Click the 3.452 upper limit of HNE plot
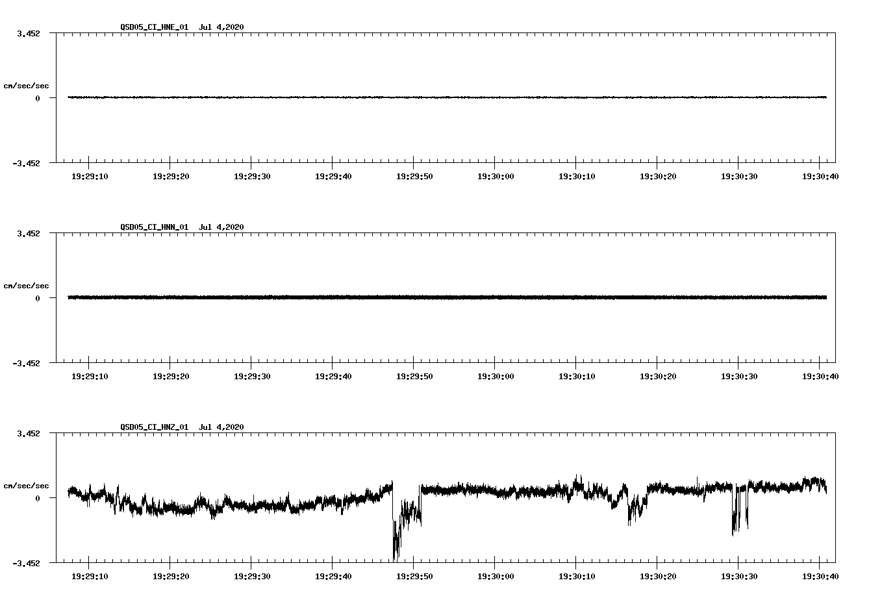 click(x=29, y=33)
